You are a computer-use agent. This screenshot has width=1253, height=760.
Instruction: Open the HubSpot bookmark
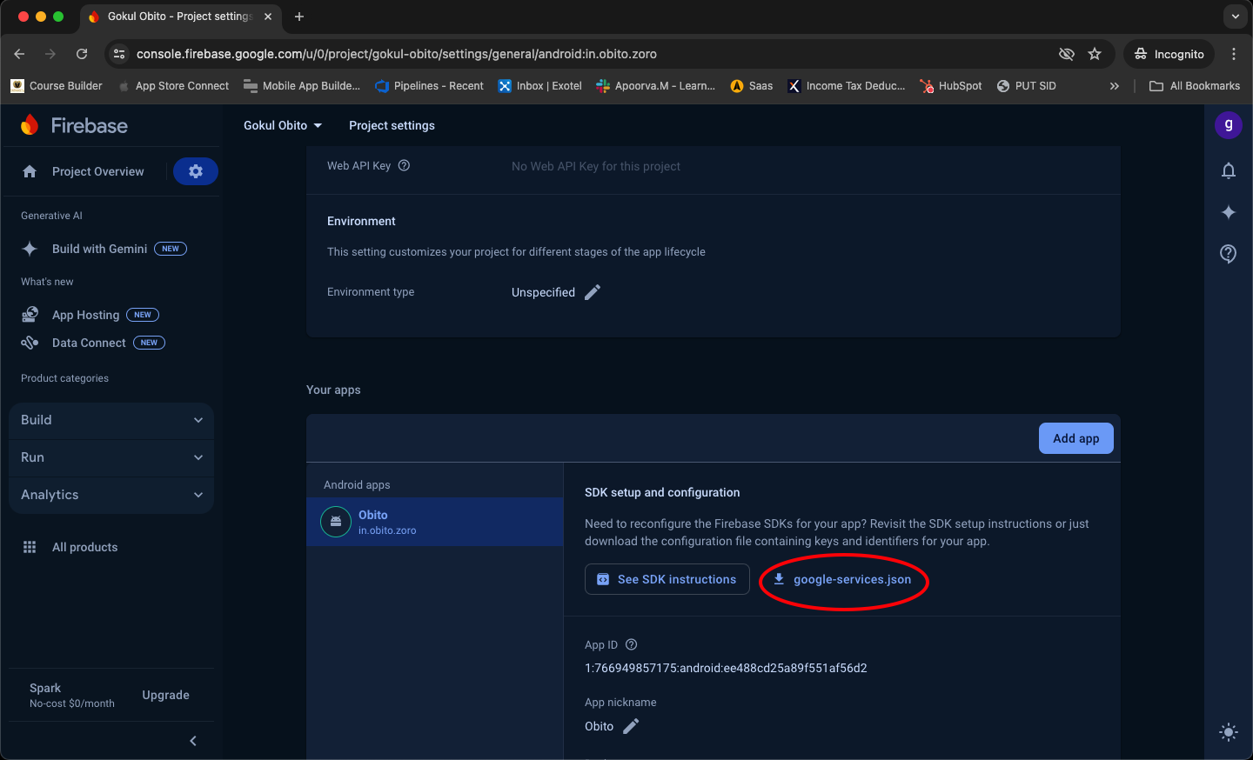[x=951, y=86]
